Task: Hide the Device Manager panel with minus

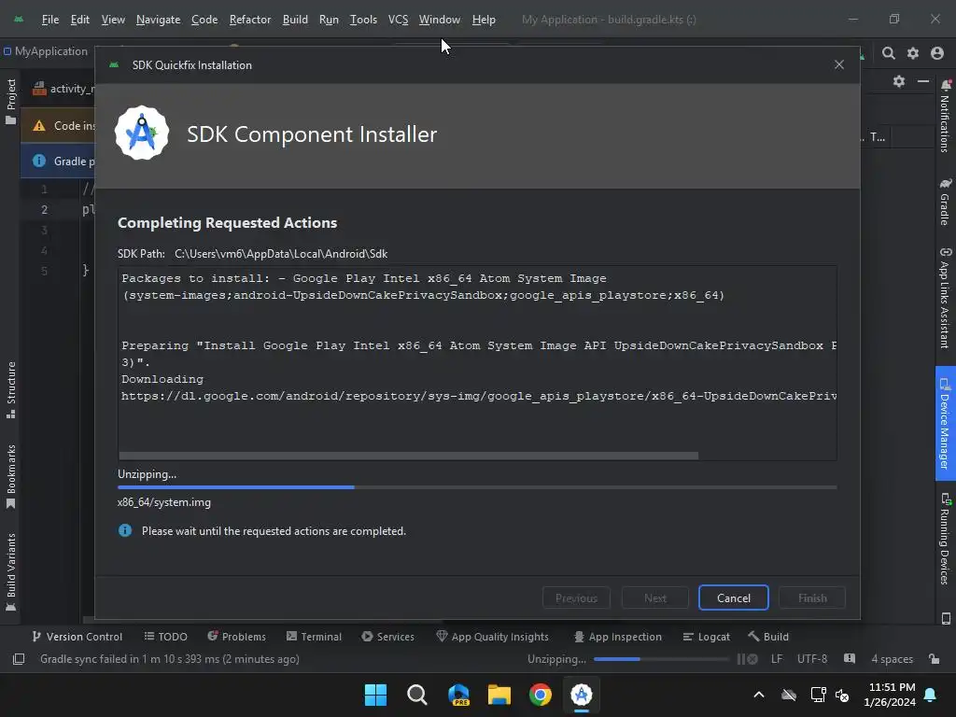Action: point(923,81)
